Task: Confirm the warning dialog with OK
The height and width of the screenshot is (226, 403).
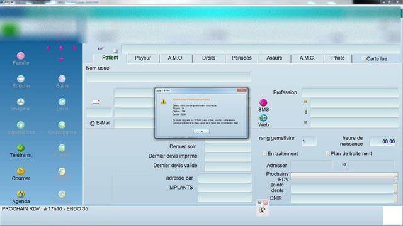Action: 201,131
